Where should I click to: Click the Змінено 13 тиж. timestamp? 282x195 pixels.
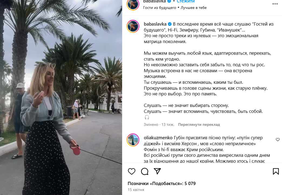[159, 124]
